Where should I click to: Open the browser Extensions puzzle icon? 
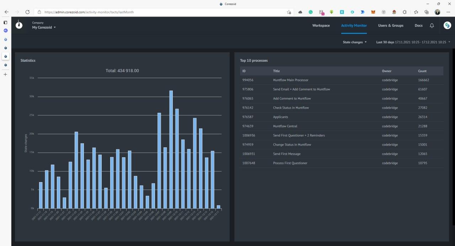coord(405,12)
